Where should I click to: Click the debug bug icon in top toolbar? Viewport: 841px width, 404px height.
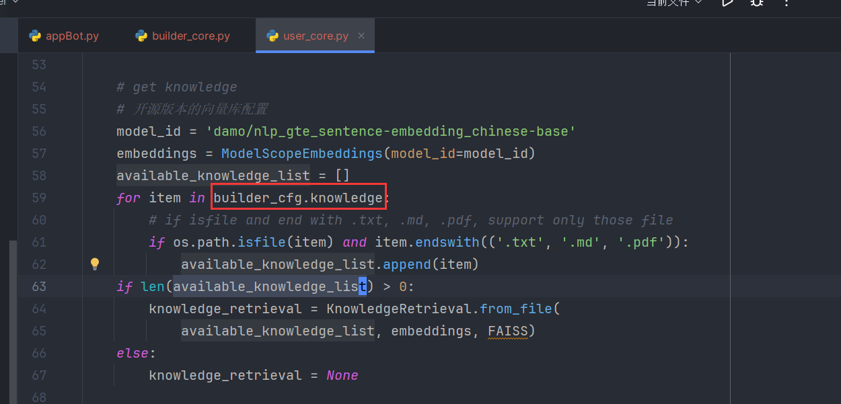pyautogui.click(x=757, y=3)
